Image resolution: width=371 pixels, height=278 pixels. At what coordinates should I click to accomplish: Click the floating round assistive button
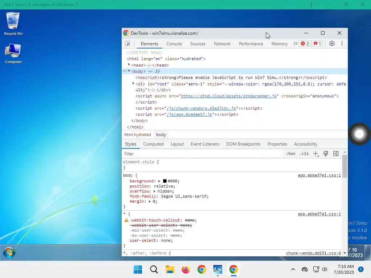[x=359, y=134]
